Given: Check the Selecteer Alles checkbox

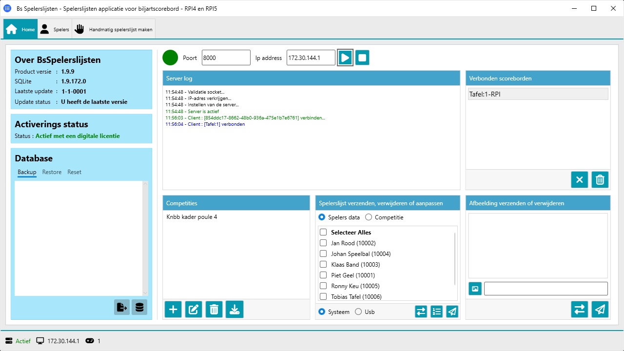Looking at the screenshot, I should coord(323,233).
